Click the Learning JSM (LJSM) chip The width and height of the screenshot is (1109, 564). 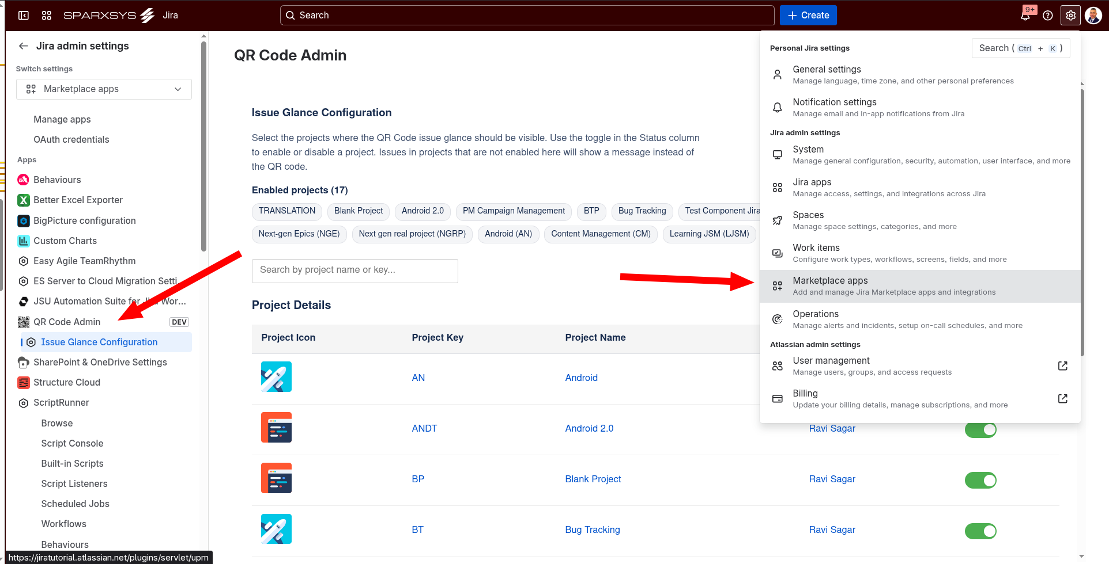(x=710, y=234)
